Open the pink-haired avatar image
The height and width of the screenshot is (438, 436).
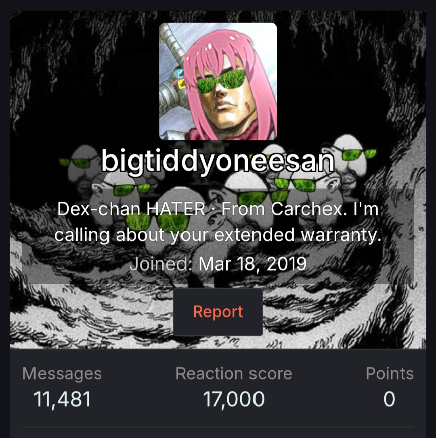(218, 81)
